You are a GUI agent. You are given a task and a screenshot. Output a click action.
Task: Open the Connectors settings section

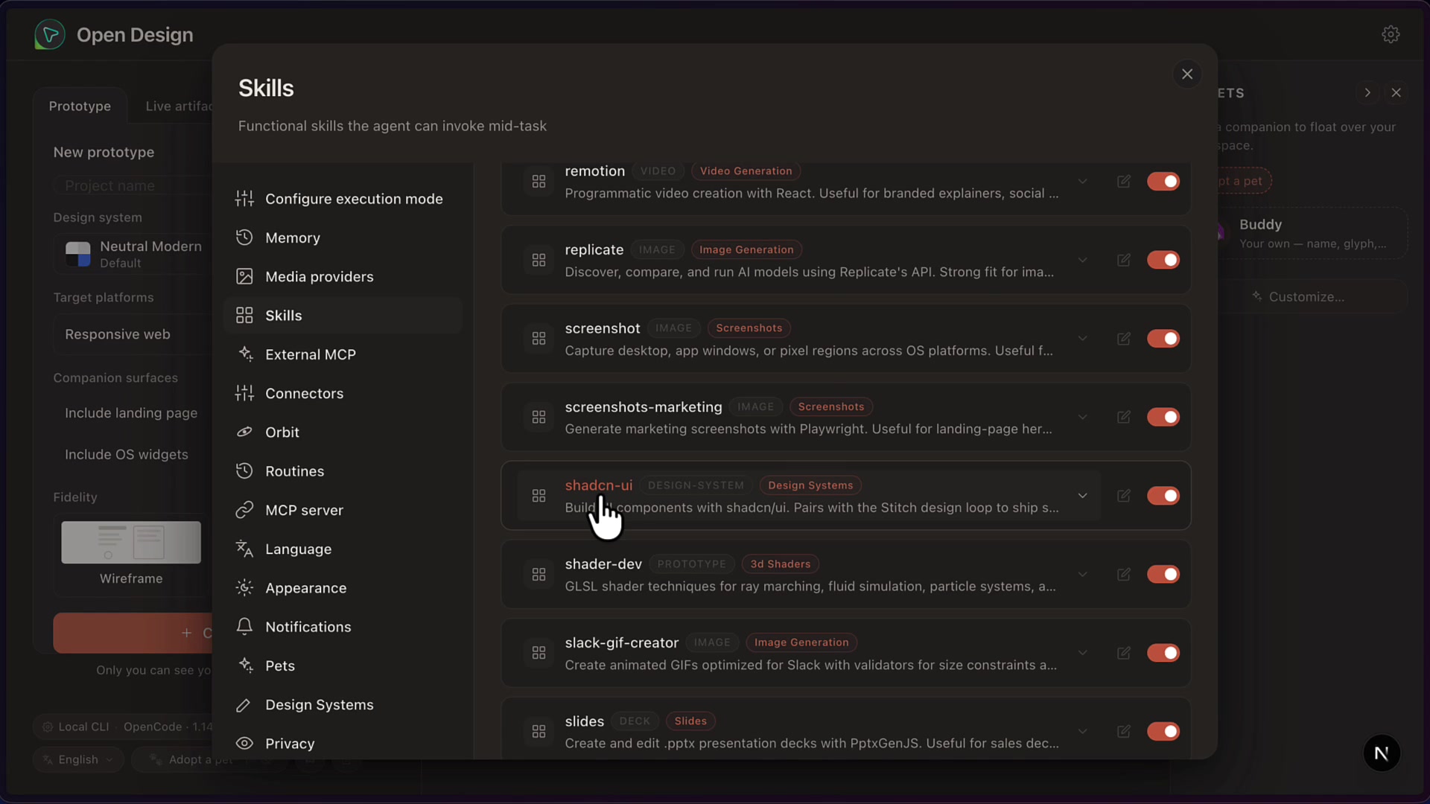[x=343, y=393]
